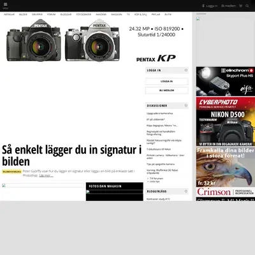
Task: Open the Forum menu
Action: coord(51,15)
